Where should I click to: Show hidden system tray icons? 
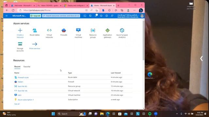[x=177, y=114]
